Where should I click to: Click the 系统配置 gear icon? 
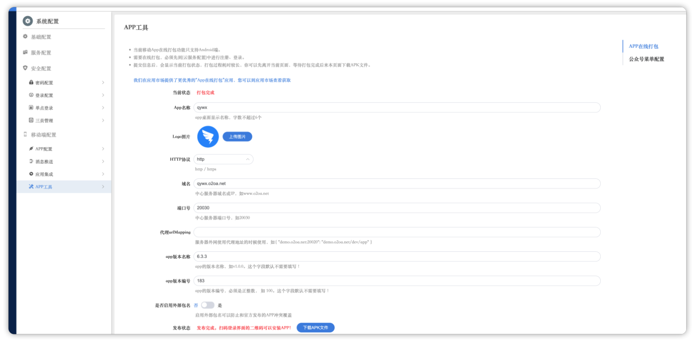click(x=28, y=21)
